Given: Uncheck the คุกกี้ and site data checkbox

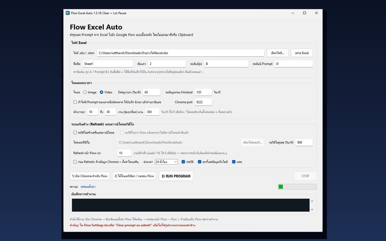Looking at the screenshot, I should (199, 162).
